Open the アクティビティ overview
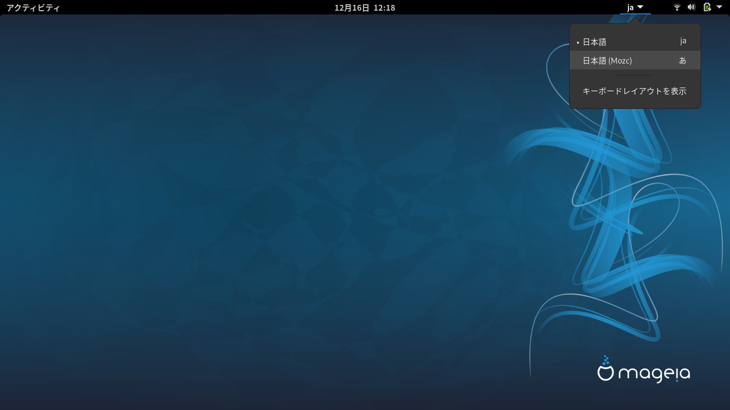Screen dimensions: 730x410 pos(33,7)
